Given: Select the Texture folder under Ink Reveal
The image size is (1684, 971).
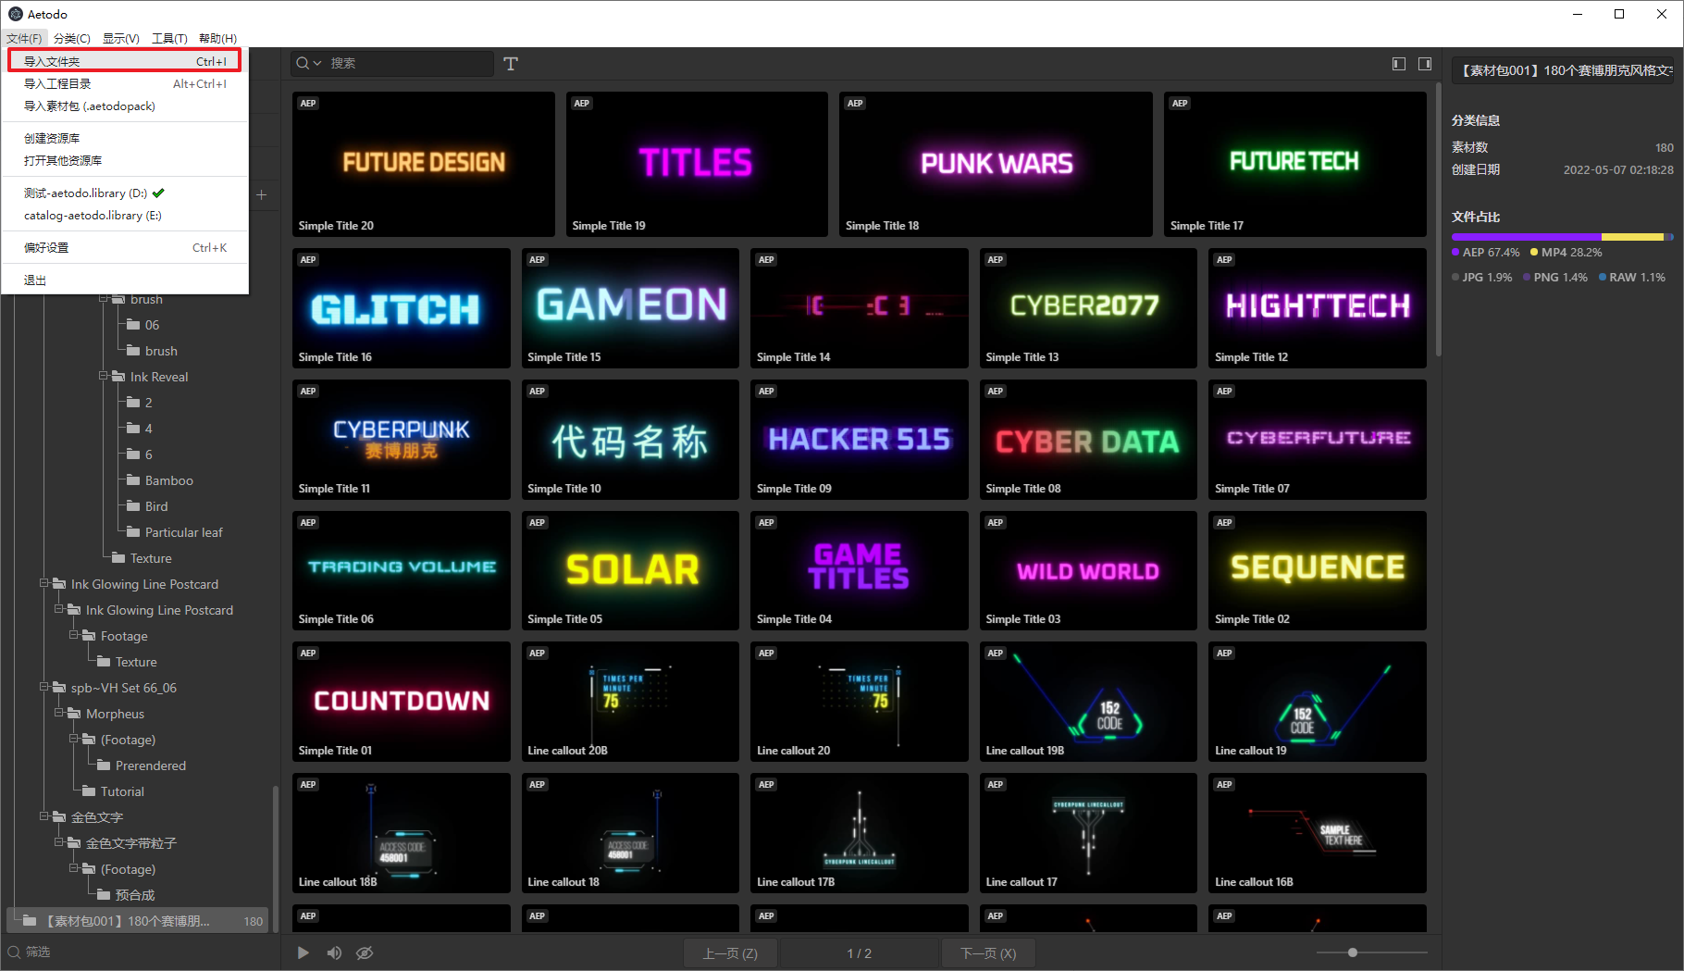Looking at the screenshot, I should [x=151, y=558].
